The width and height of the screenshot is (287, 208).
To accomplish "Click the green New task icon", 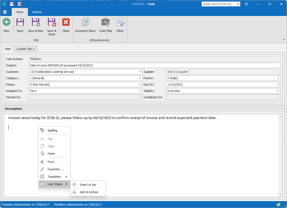I will pos(6,22).
